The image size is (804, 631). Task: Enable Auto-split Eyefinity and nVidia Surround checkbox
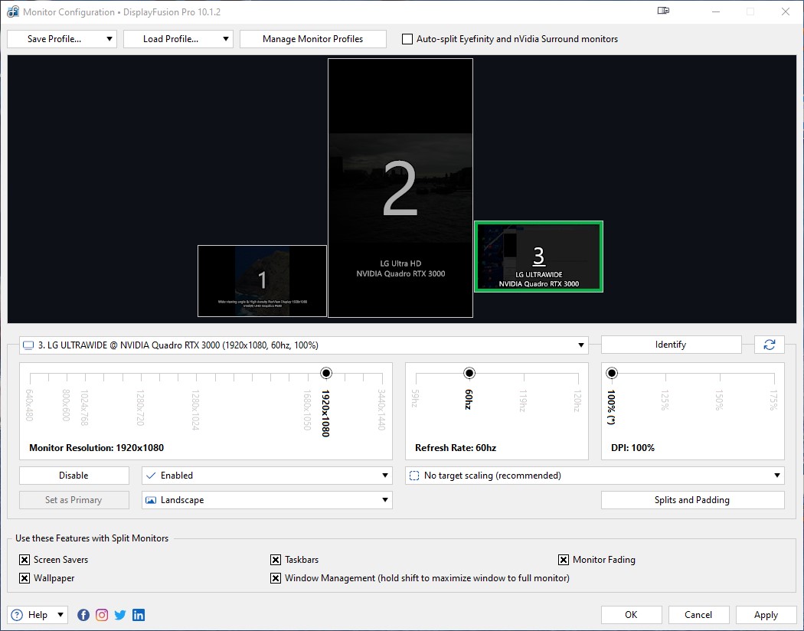pyautogui.click(x=407, y=39)
